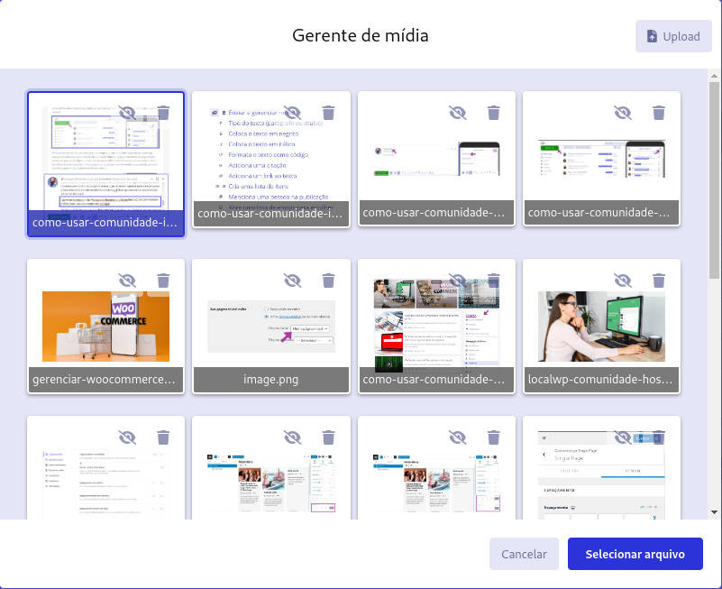
Task: Delete the fourth como-usar-comunidade image in top row
Action: [x=659, y=113]
